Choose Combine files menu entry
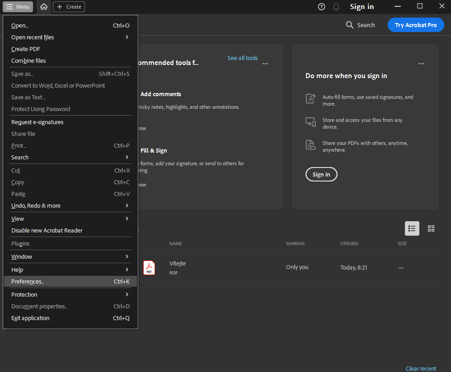This screenshot has height=372, width=451. tap(28, 61)
